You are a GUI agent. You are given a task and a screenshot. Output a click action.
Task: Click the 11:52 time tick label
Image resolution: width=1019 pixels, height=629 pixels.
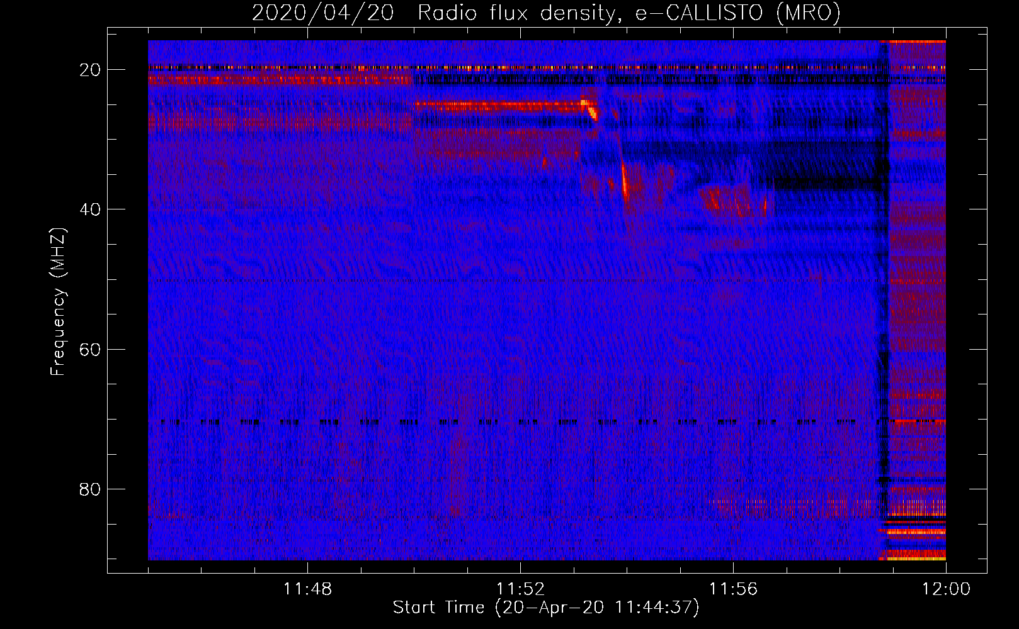pyautogui.click(x=520, y=589)
